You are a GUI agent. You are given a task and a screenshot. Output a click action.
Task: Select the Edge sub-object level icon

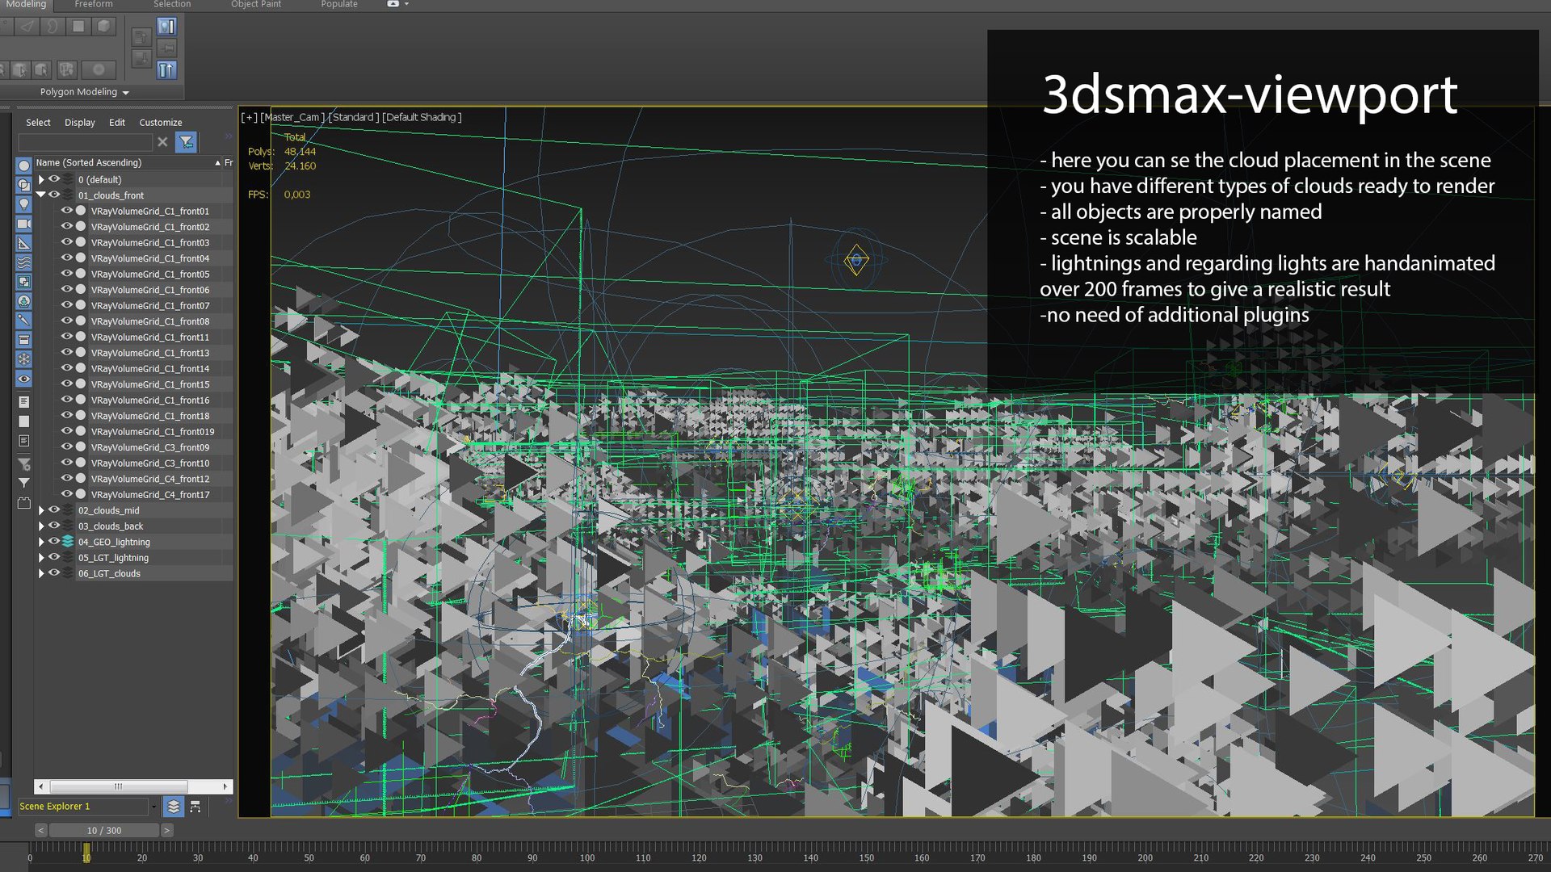pos(27,27)
